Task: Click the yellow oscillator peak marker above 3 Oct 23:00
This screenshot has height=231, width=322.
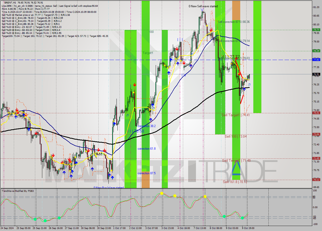Action: (x=162, y=193)
